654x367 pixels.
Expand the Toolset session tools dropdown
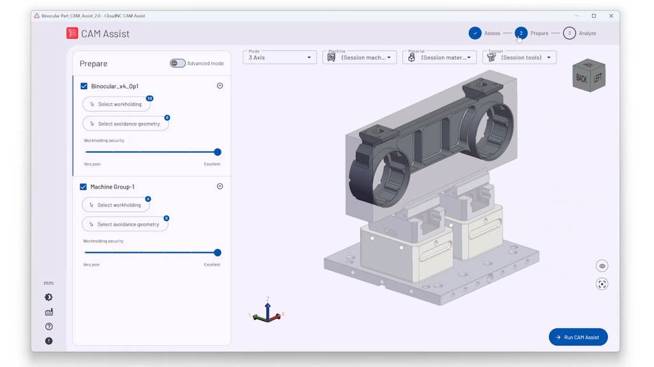[520, 57]
